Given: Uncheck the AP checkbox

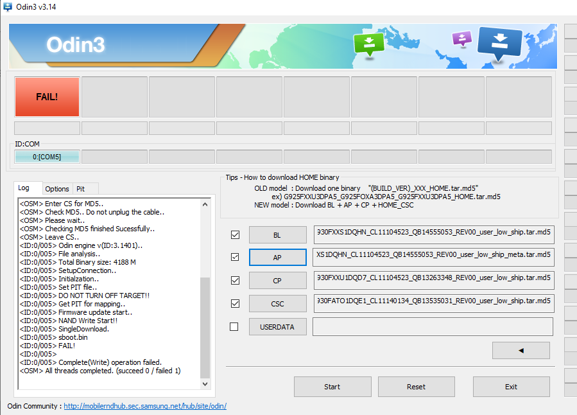Looking at the screenshot, I should coord(235,257).
